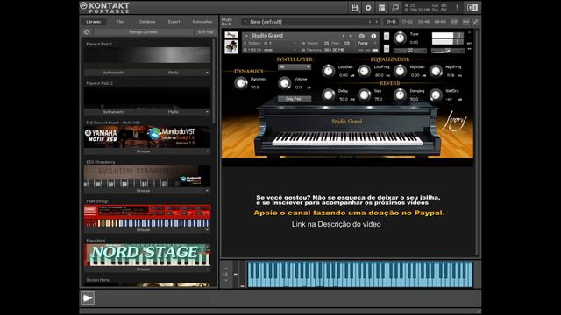Screen dimensions: 561x315
Task: Click the Mute button on instrument
Action: coord(387,49)
